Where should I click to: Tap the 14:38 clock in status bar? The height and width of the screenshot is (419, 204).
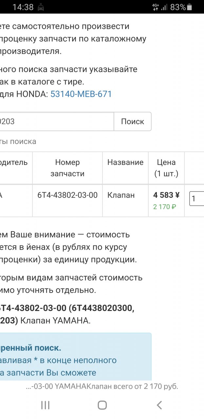23,7
